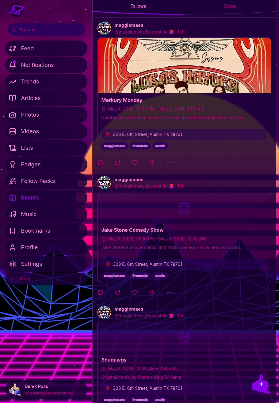Click the livemusic tag on Merkury Monday
The height and width of the screenshot is (403, 279).
click(140, 146)
